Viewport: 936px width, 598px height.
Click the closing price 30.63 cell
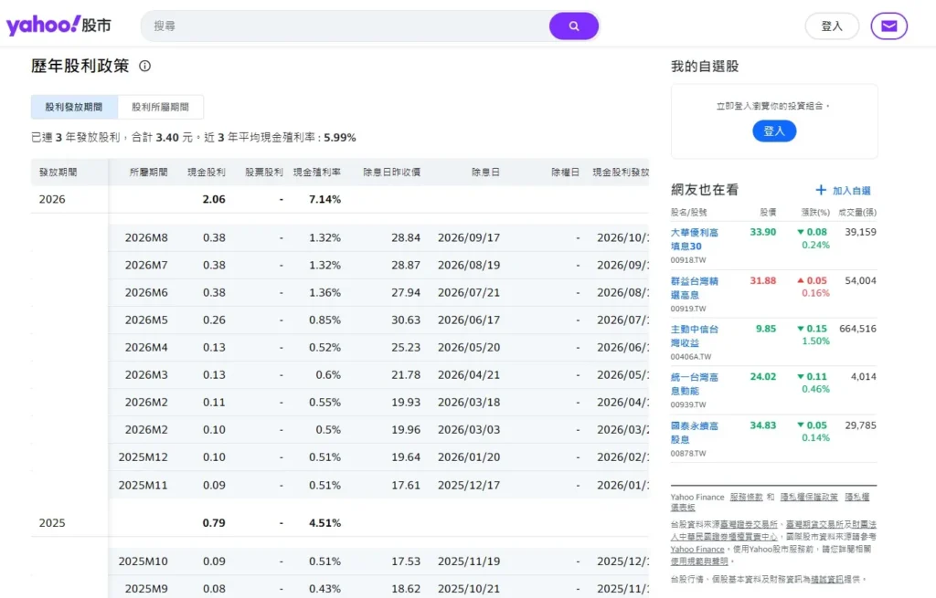[x=406, y=320]
